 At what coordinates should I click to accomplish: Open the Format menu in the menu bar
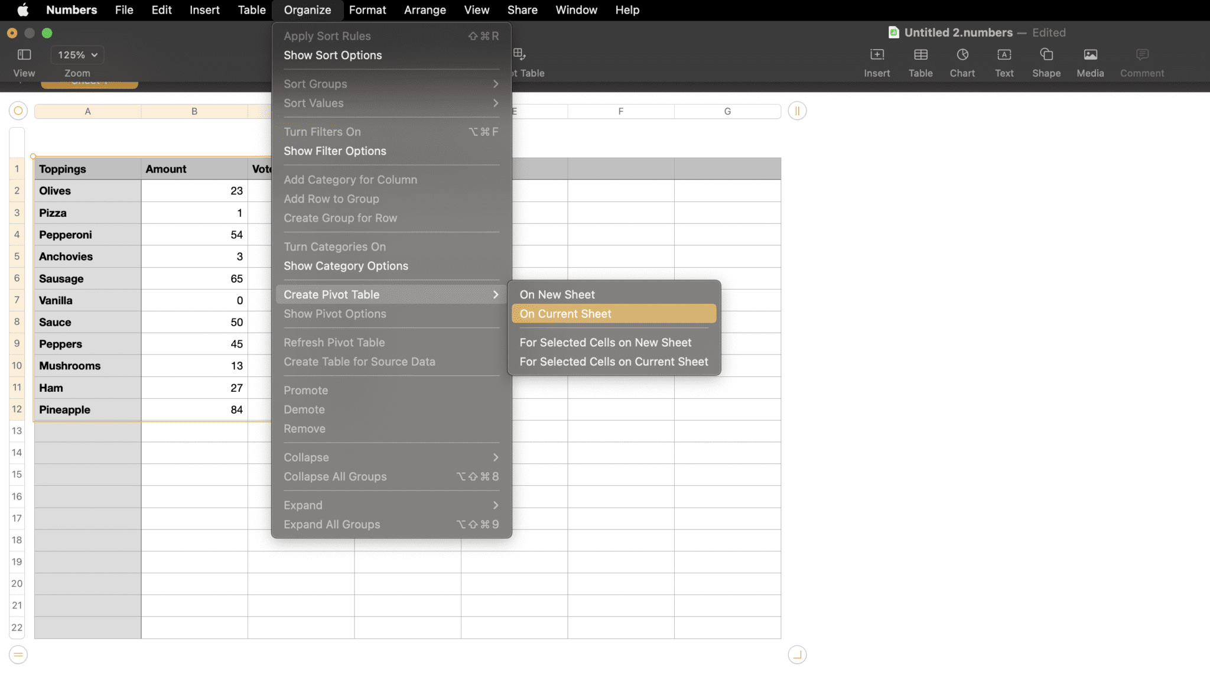367,9
